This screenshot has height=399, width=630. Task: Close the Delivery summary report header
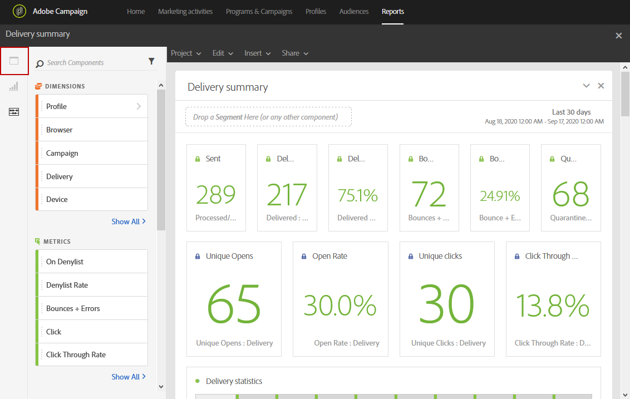pos(618,36)
